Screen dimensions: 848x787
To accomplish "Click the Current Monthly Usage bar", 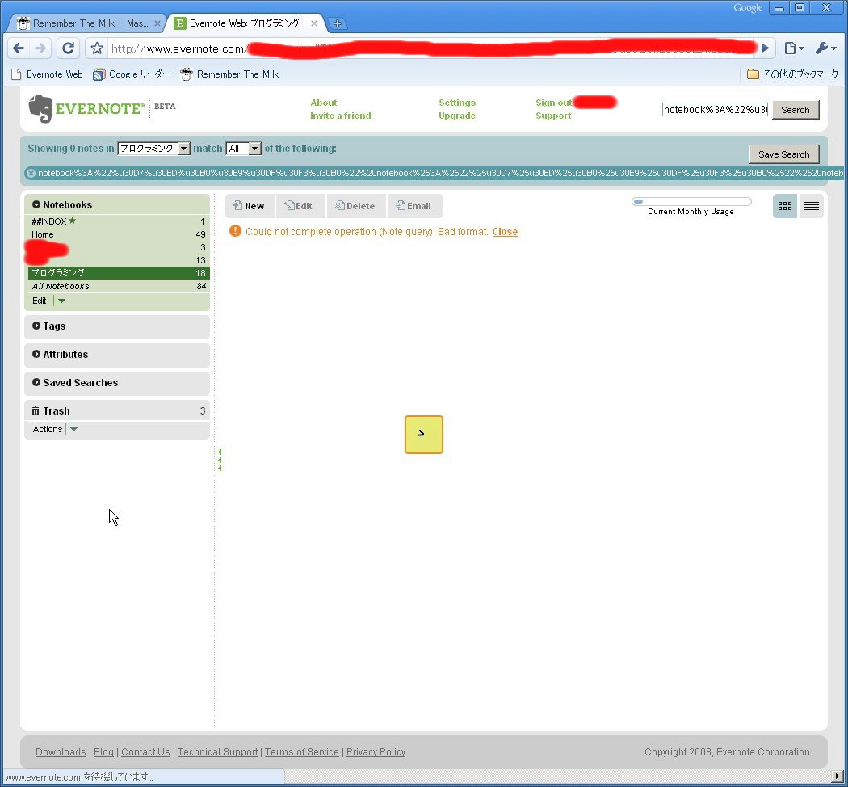I will 691,202.
